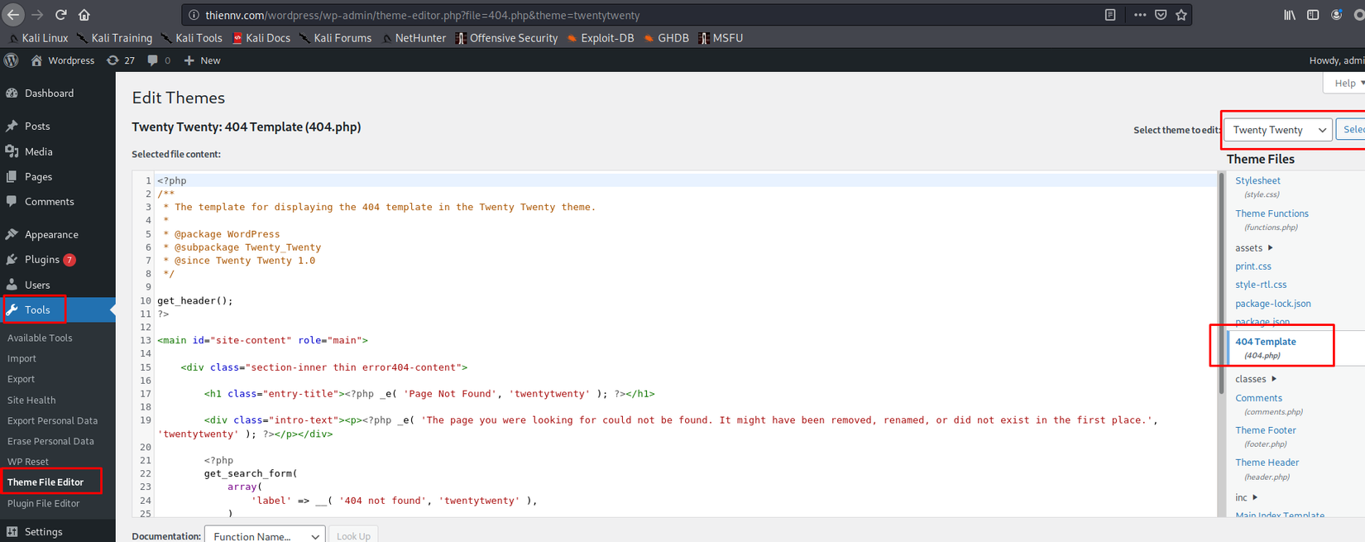Viewport: 1365px width, 542px height.
Task: Click New in the admin bar
Action: tap(202, 60)
